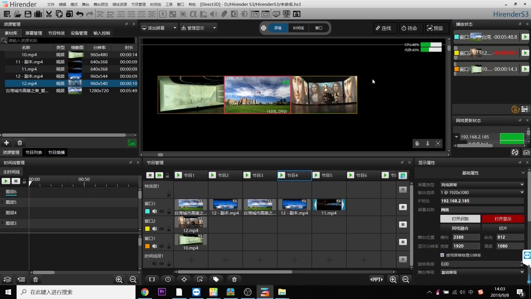The height and width of the screenshot is (299, 531).
Task: Click the undo arrow icon
Action: (80, 14)
